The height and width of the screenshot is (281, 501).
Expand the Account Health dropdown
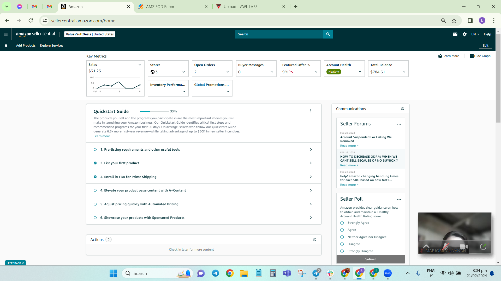(360, 72)
